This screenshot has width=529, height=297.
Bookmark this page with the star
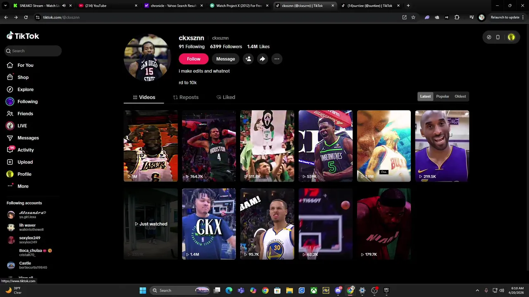[x=413, y=17]
